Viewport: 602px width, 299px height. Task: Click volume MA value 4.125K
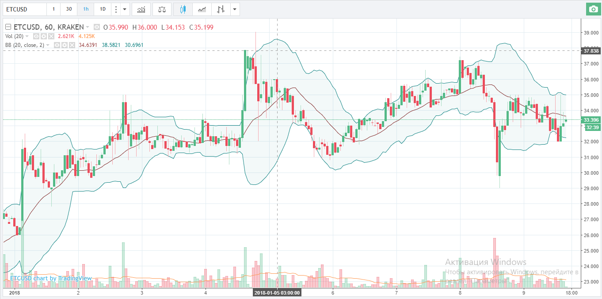[x=87, y=36]
